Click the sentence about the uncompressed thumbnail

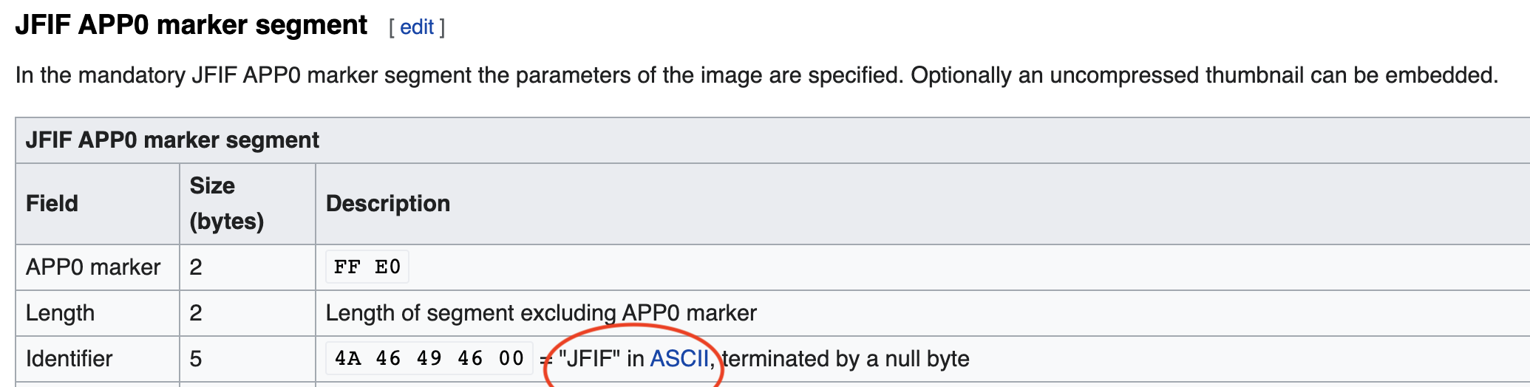click(1203, 75)
